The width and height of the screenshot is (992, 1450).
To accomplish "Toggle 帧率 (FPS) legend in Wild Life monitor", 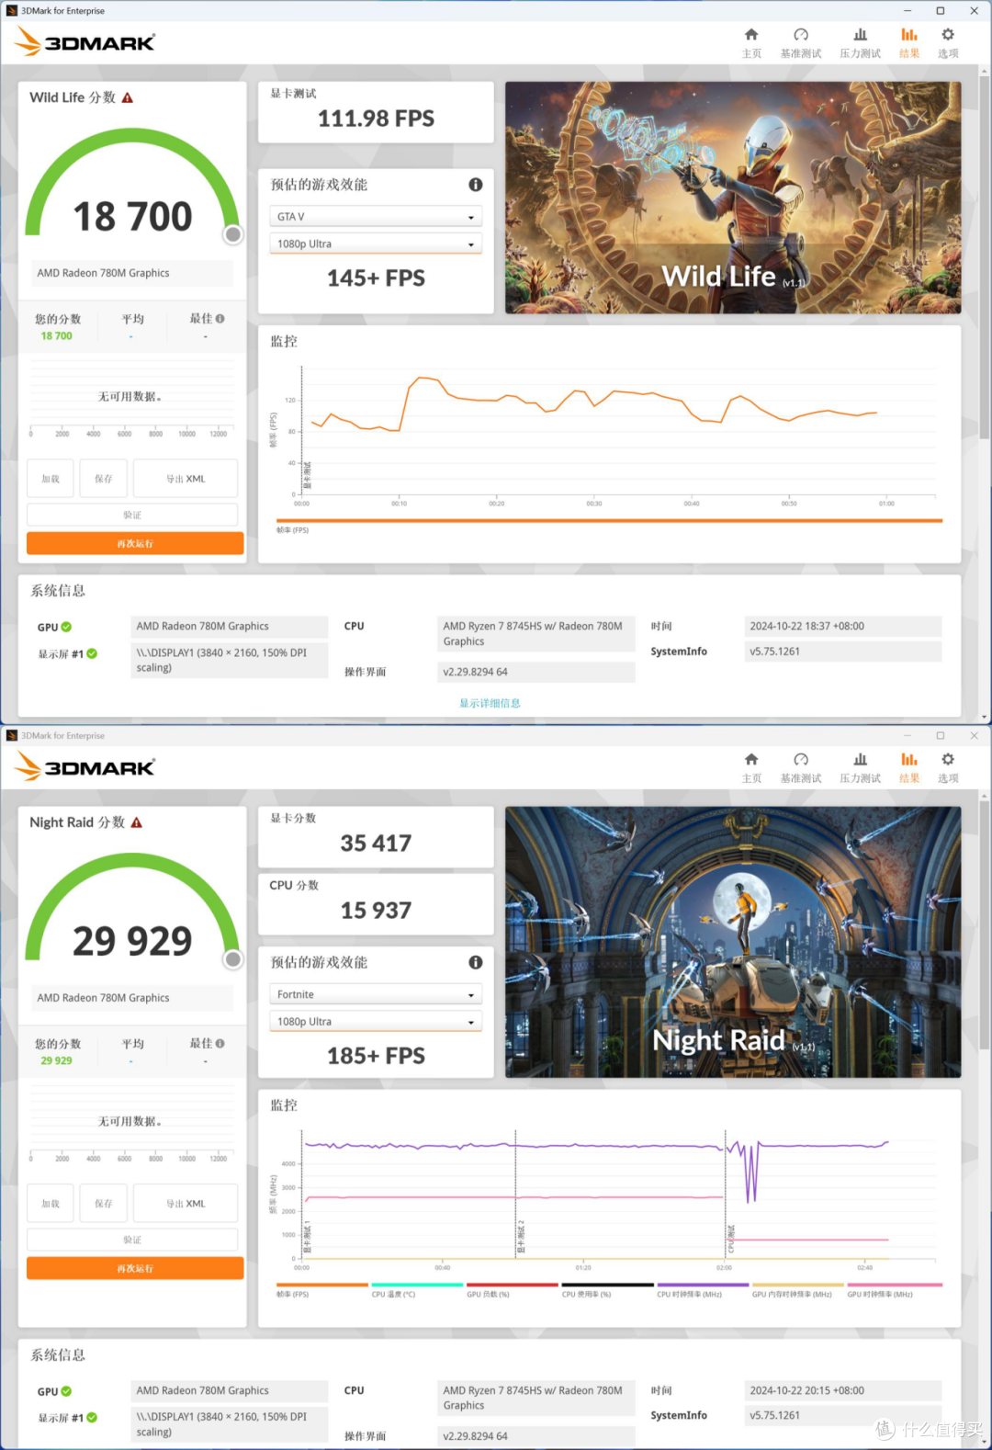I will [x=609, y=525].
